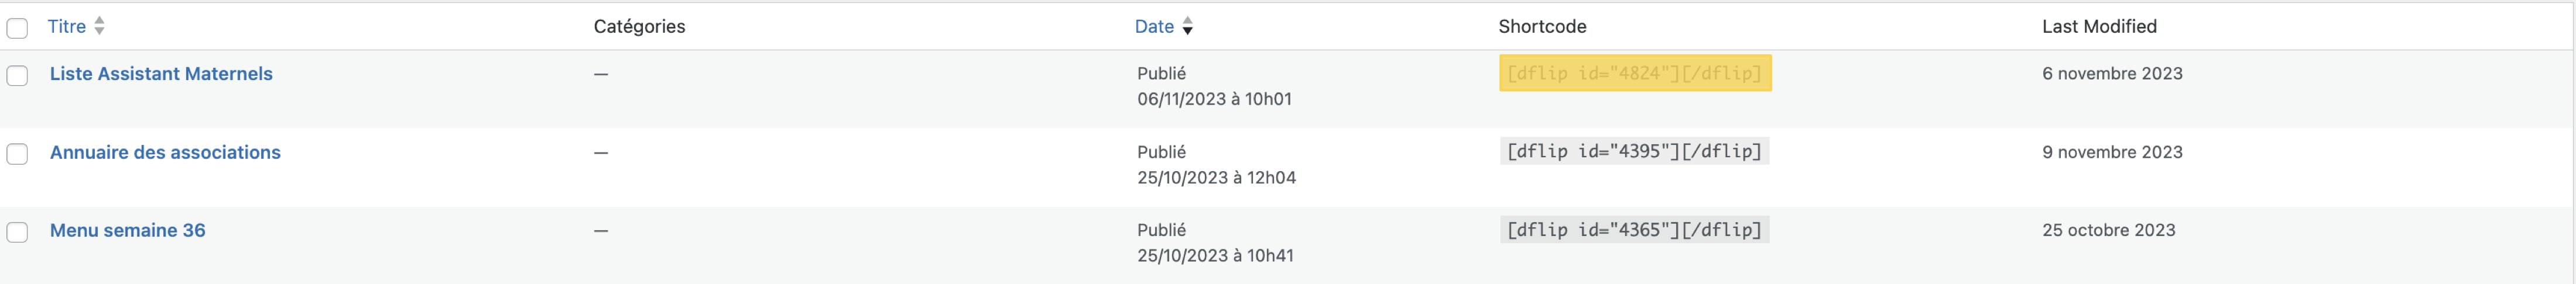The width and height of the screenshot is (2576, 284).
Task: Select the highlighted shortcode with id 4824
Action: coord(1634,74)
